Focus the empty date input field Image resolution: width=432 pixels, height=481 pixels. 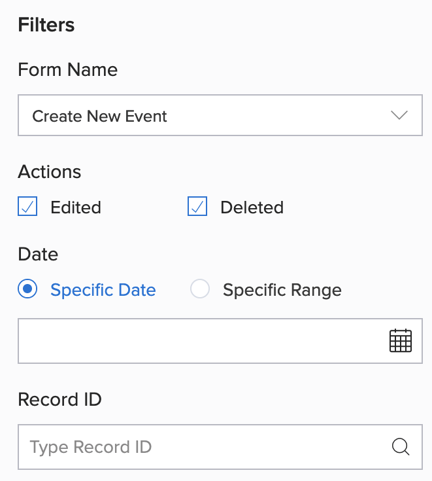pyautogui.click(x=196, y=341)
